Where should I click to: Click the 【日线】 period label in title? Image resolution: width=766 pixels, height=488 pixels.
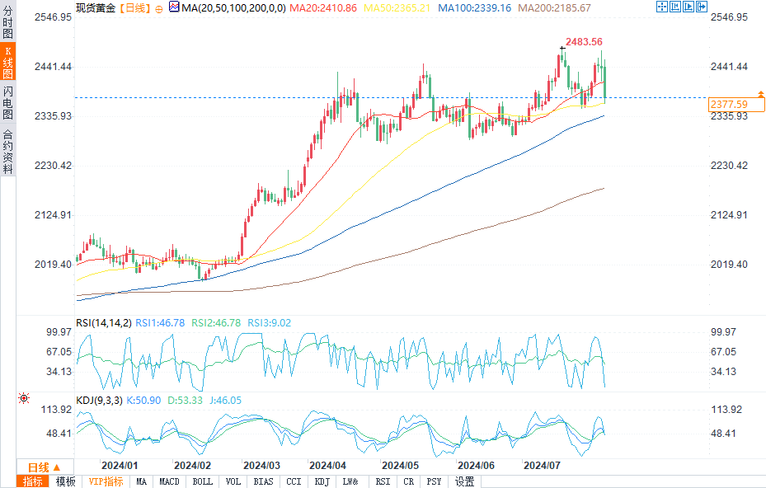click(135, 8)
